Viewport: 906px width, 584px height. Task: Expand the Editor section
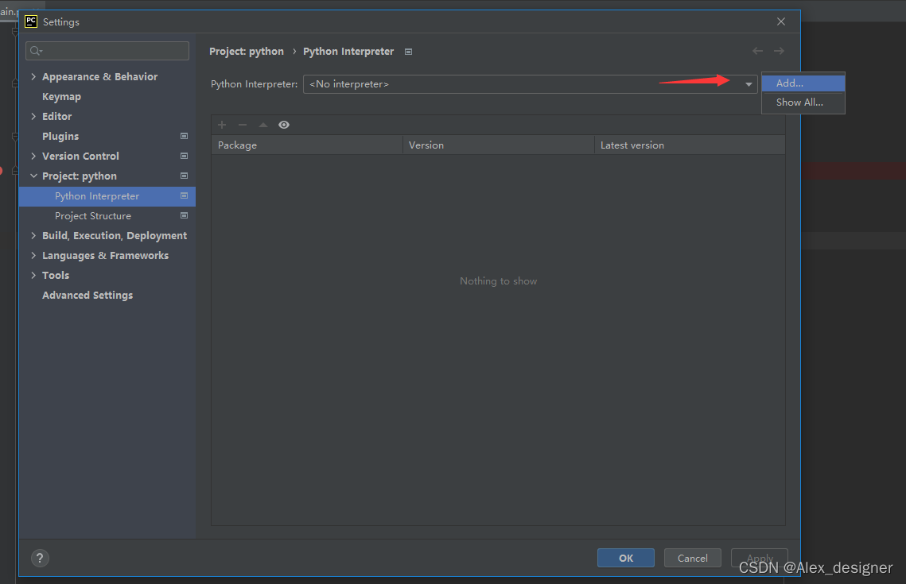click(33, 116)
